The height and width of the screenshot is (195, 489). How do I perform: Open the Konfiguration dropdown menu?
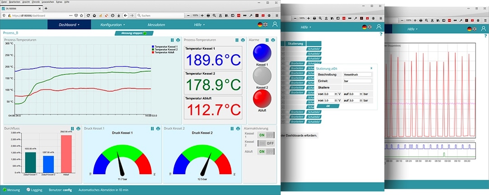click(113, 24)
